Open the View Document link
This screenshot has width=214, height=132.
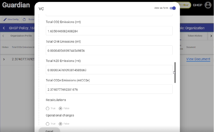pyautogui.click(x=198, y=59)
